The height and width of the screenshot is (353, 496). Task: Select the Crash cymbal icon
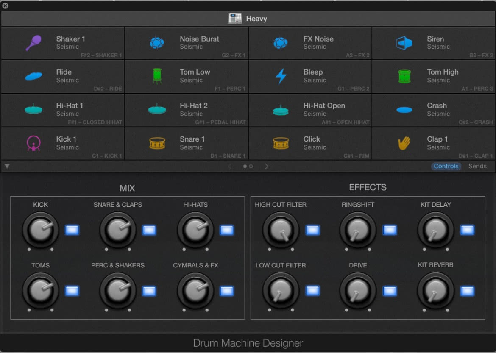[404, 110]
